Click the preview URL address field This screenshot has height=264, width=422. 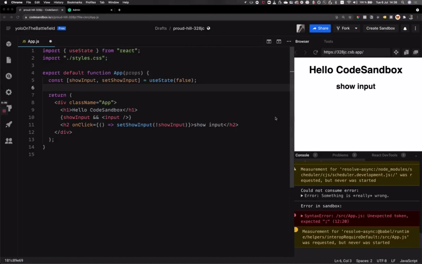click(354, 52)
